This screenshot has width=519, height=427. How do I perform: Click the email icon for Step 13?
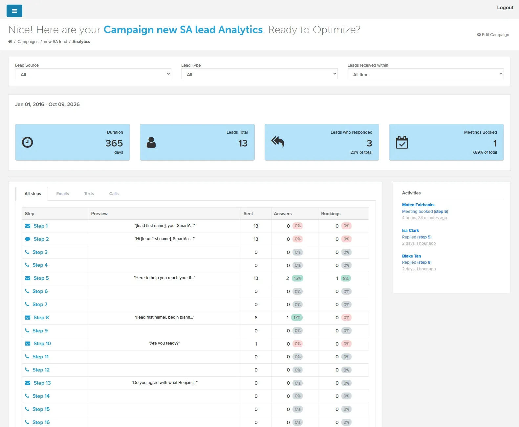(x=28, y=383)
